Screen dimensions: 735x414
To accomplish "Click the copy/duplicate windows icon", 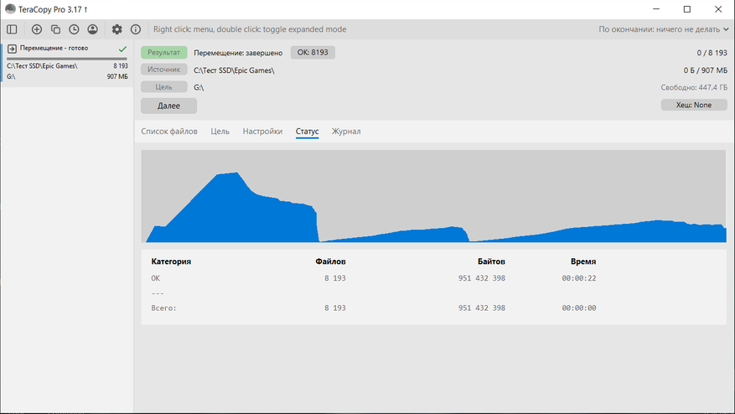I will pos(55,29).
